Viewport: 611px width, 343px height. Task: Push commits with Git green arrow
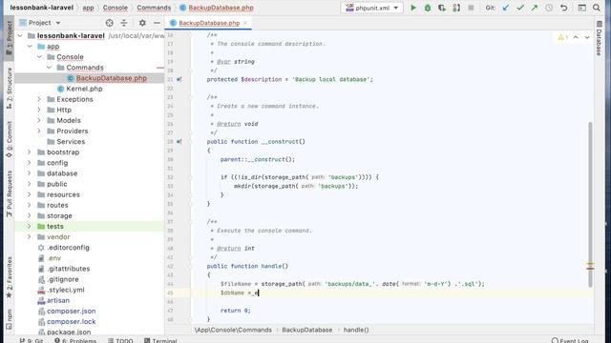pos(535,8)
